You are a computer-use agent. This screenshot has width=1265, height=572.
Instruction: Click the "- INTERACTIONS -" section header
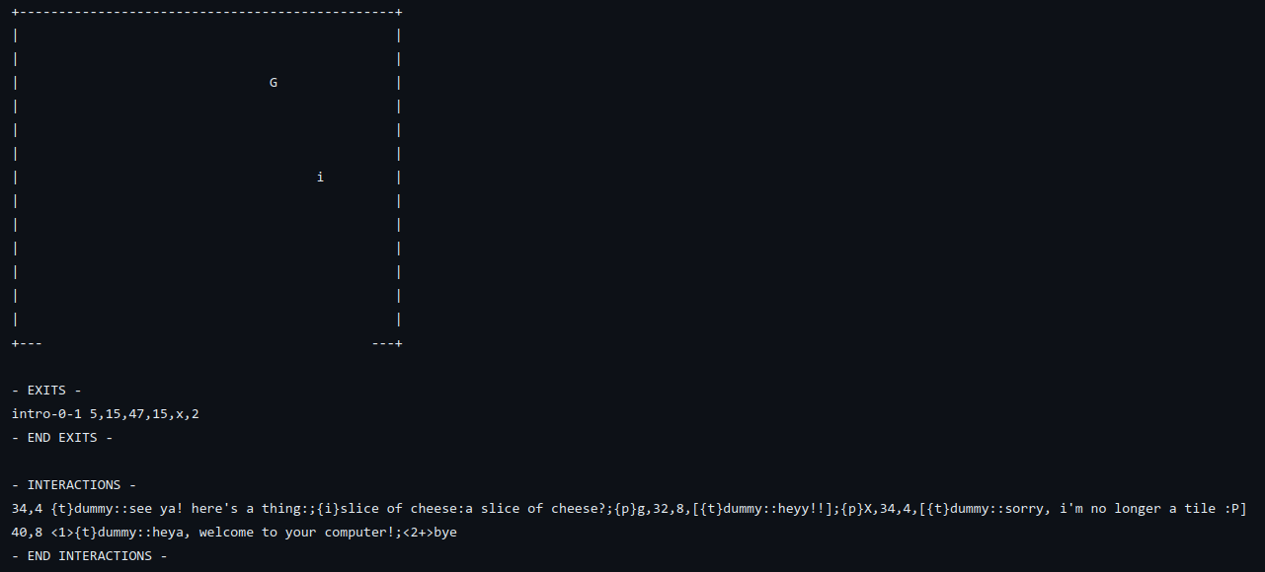(74, 485)
